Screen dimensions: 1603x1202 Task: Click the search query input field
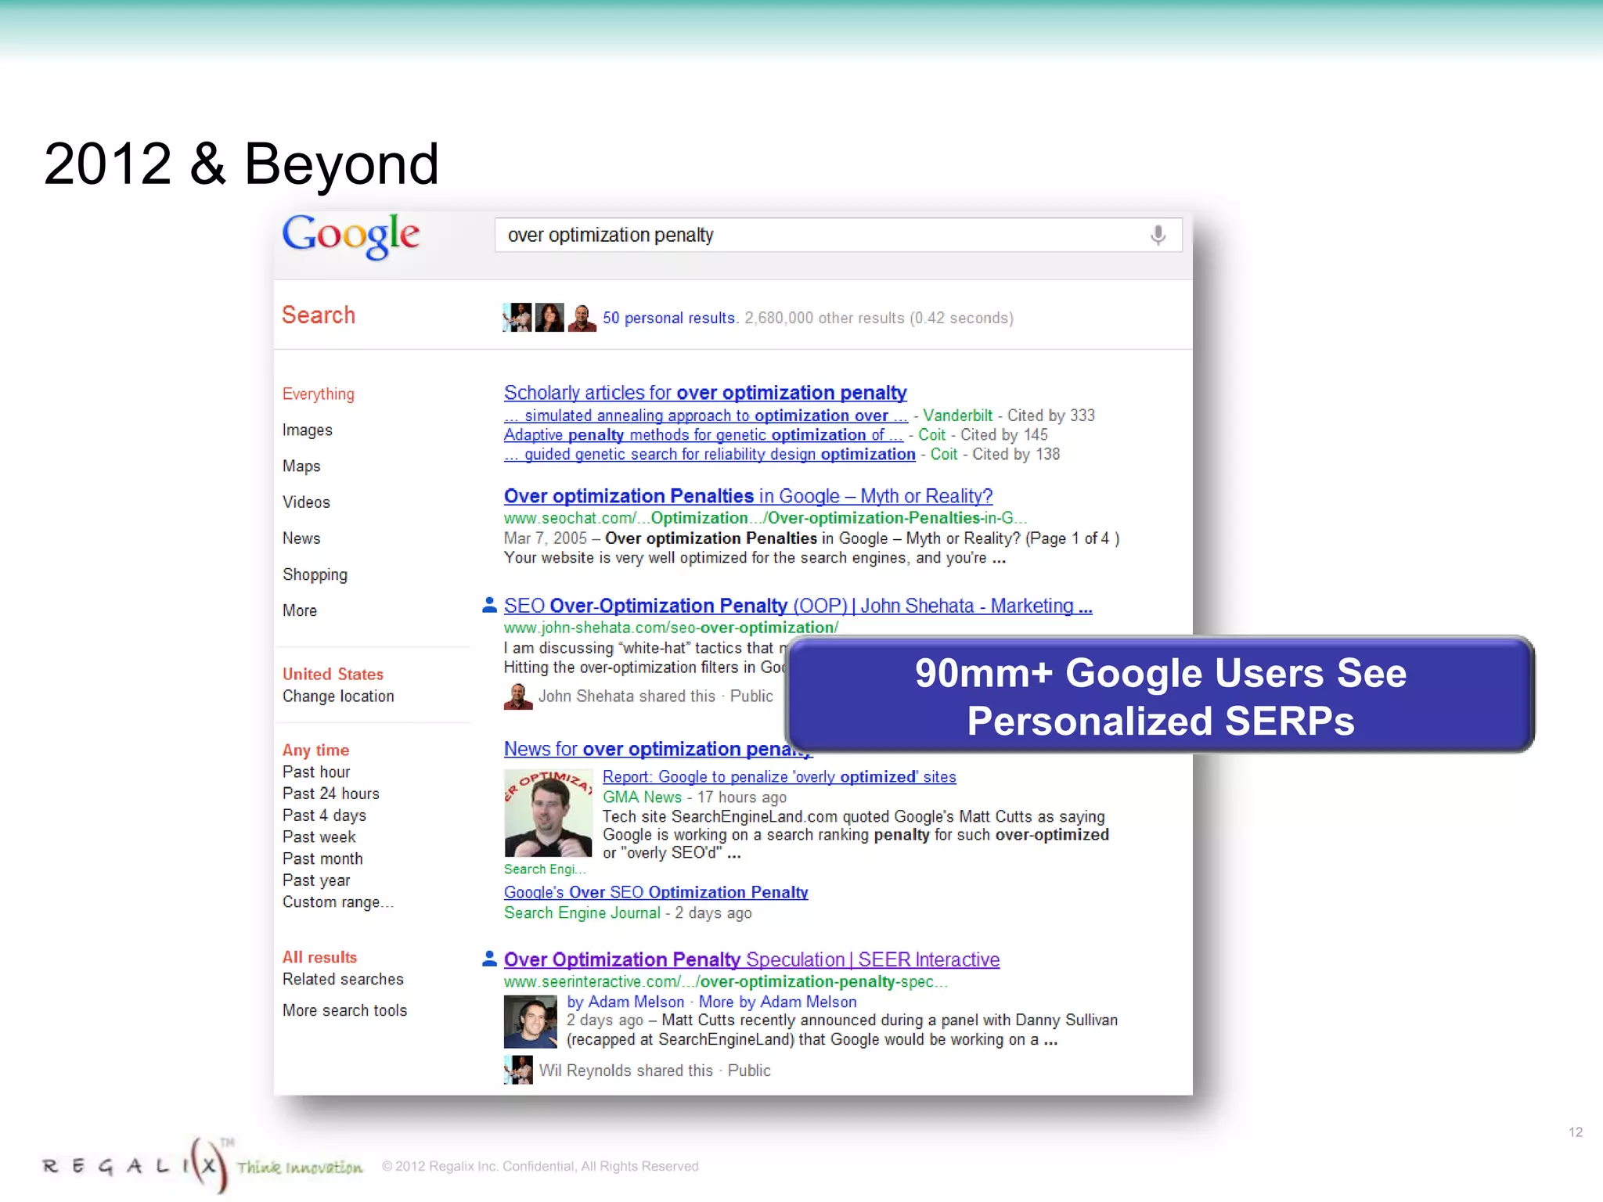(x=838, y=235)
